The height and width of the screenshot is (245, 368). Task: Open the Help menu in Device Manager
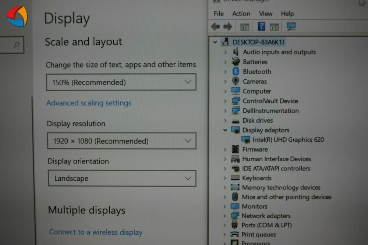[x=287, y=14]
